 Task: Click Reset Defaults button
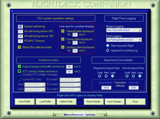(x=94, y=102)
